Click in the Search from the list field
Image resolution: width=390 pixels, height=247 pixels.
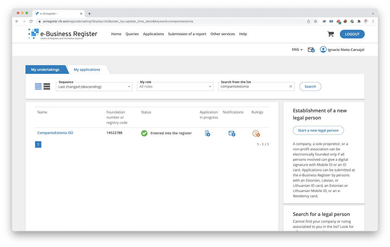coord(253,87)
